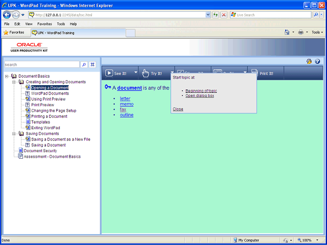Collapse the Saving Documents tree node
This screenshot has height=245, width=327.
14,134
